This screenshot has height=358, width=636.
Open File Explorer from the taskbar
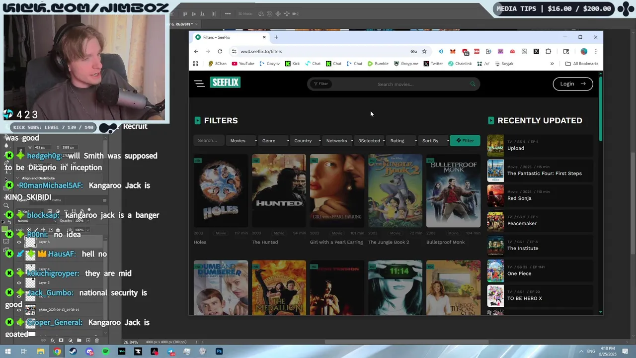(41, 352)
